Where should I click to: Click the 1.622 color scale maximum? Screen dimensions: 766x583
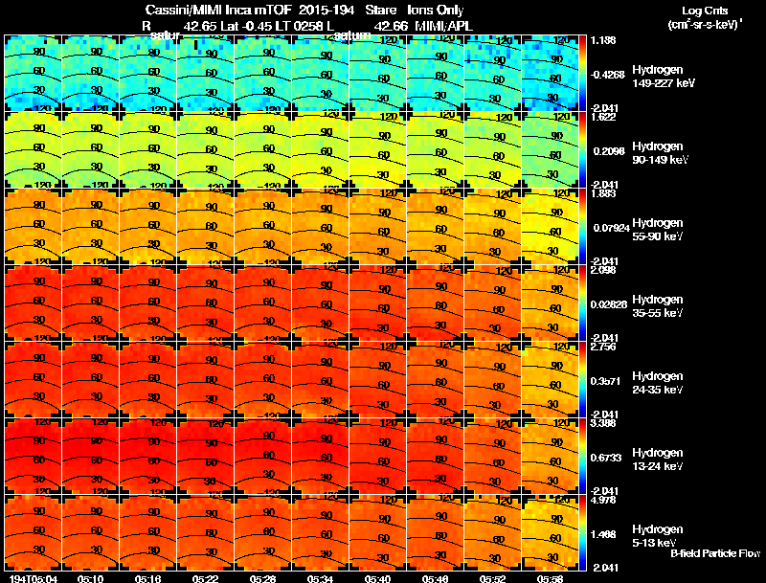coord(604,117)
